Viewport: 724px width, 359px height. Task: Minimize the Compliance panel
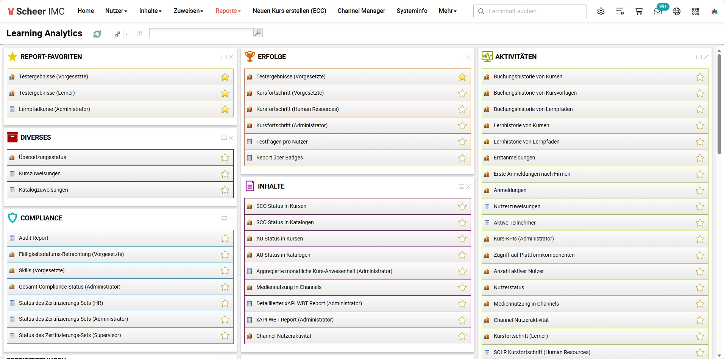click(x=224, y=219)
